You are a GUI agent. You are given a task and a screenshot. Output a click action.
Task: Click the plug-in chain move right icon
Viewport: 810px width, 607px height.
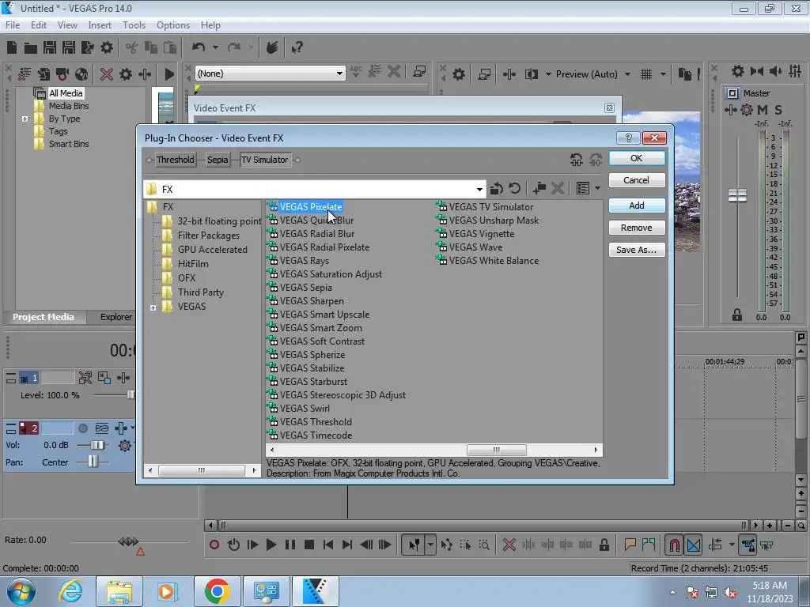[x=596, y=160]
